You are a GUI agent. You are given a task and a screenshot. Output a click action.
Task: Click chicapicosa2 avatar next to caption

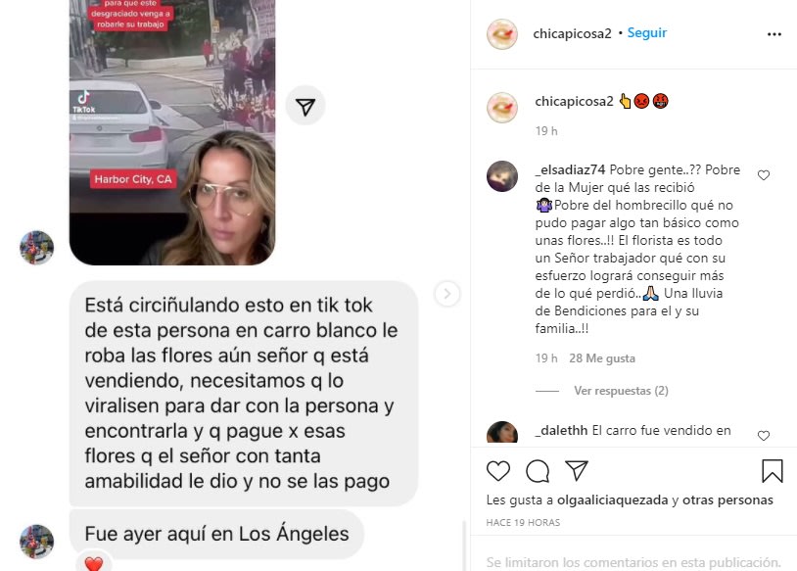pos(502,108)
